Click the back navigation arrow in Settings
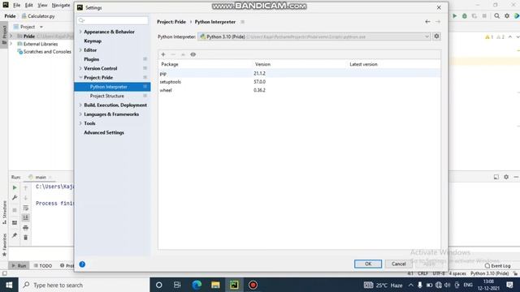 point(427,22)
